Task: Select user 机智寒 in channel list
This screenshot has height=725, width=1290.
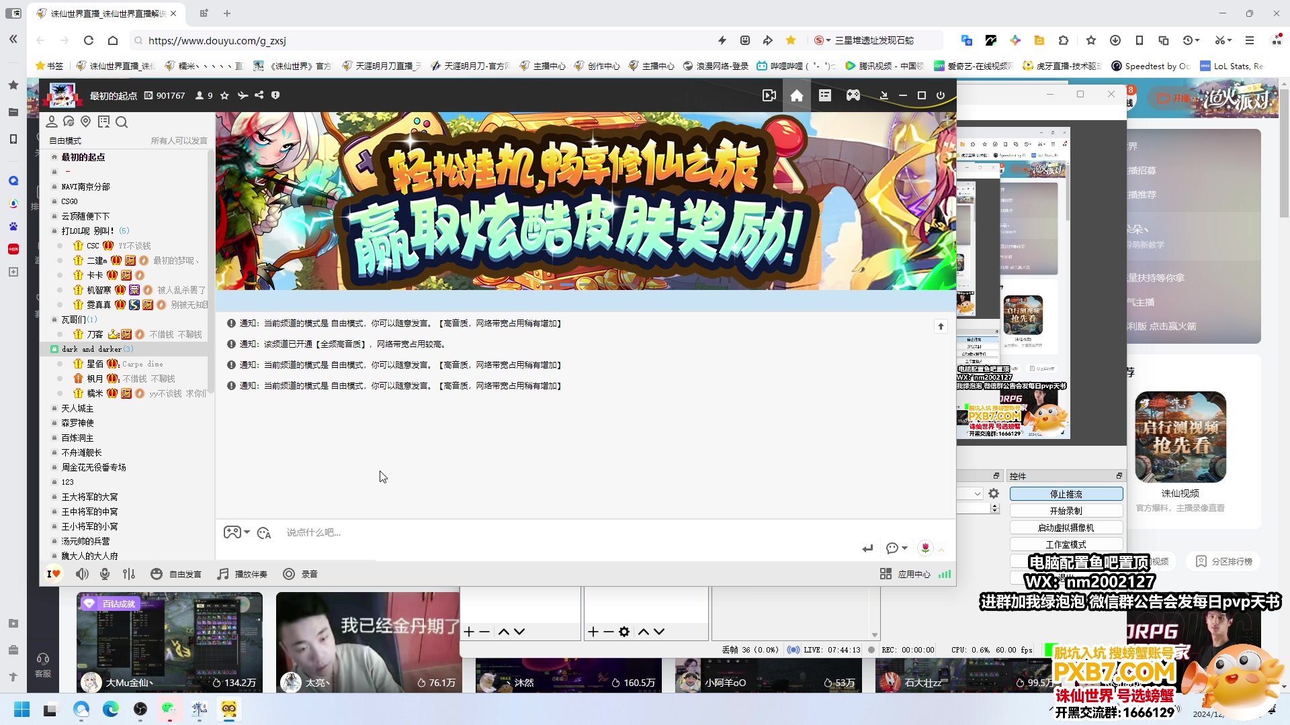Action: tap(99, 290)
